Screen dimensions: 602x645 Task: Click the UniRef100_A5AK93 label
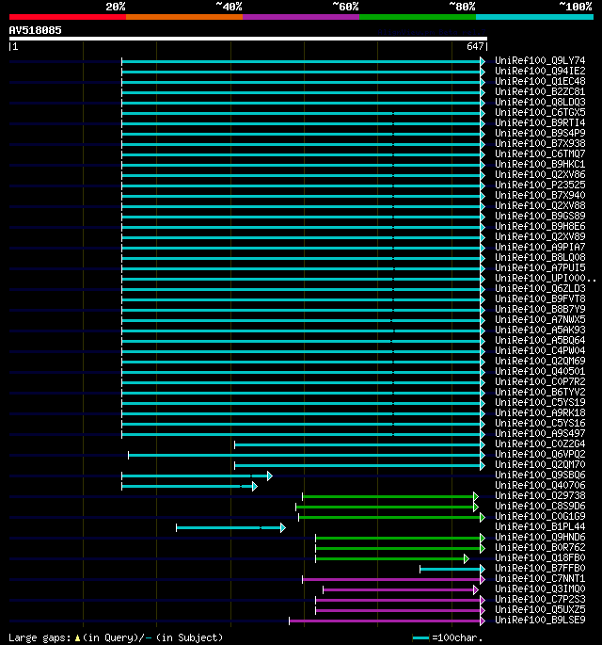pos(540,330)
